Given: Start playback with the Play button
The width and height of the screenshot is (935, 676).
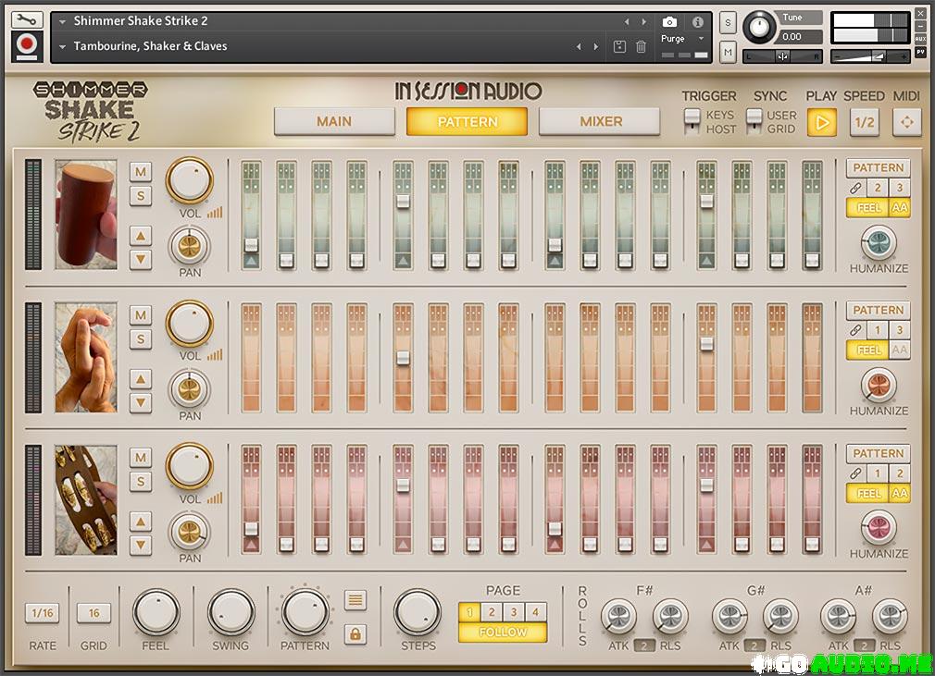Looking at the screenshot, I should point(822,123).
